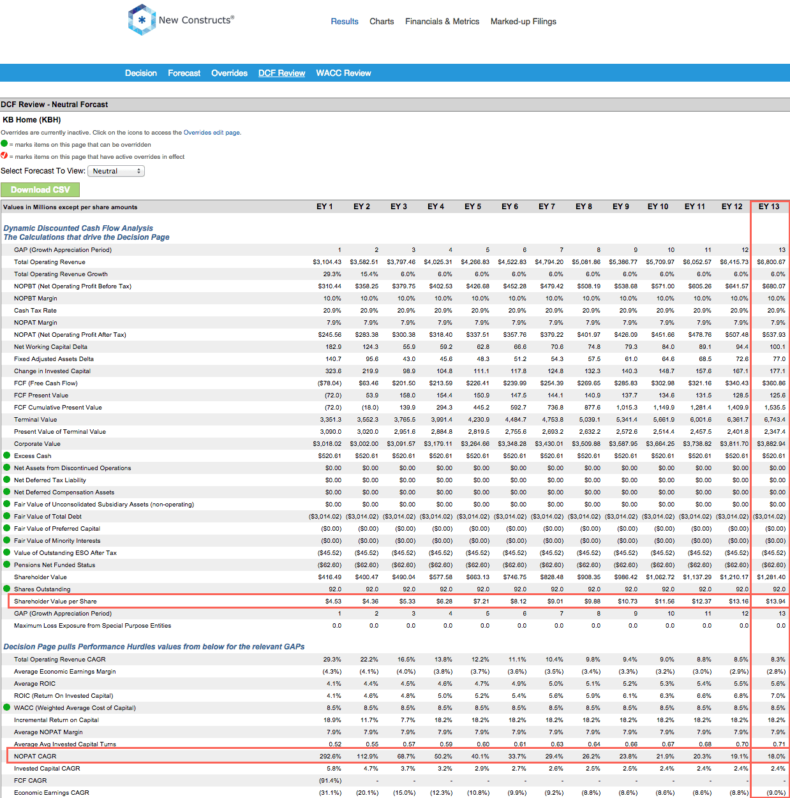
Task: Go to the Results tab
Action: 345,22
